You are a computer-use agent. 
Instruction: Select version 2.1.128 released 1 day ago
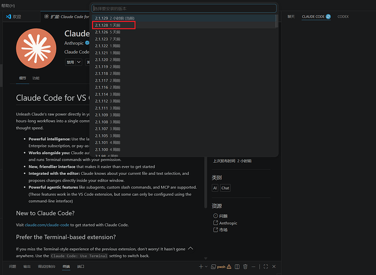pos(184,25)
